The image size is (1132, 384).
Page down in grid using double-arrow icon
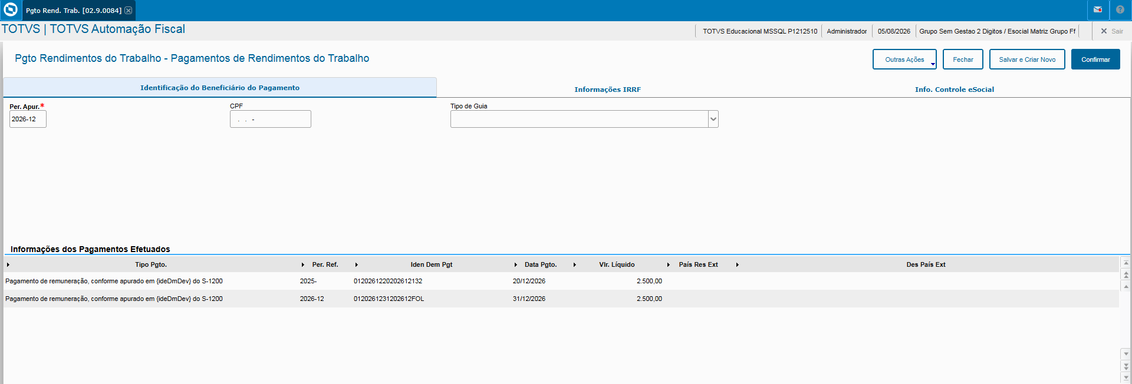click(x=1126, y=366)
